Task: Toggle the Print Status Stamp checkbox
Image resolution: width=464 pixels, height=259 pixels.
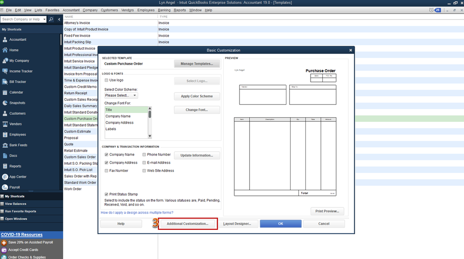Action: [106, 194]
